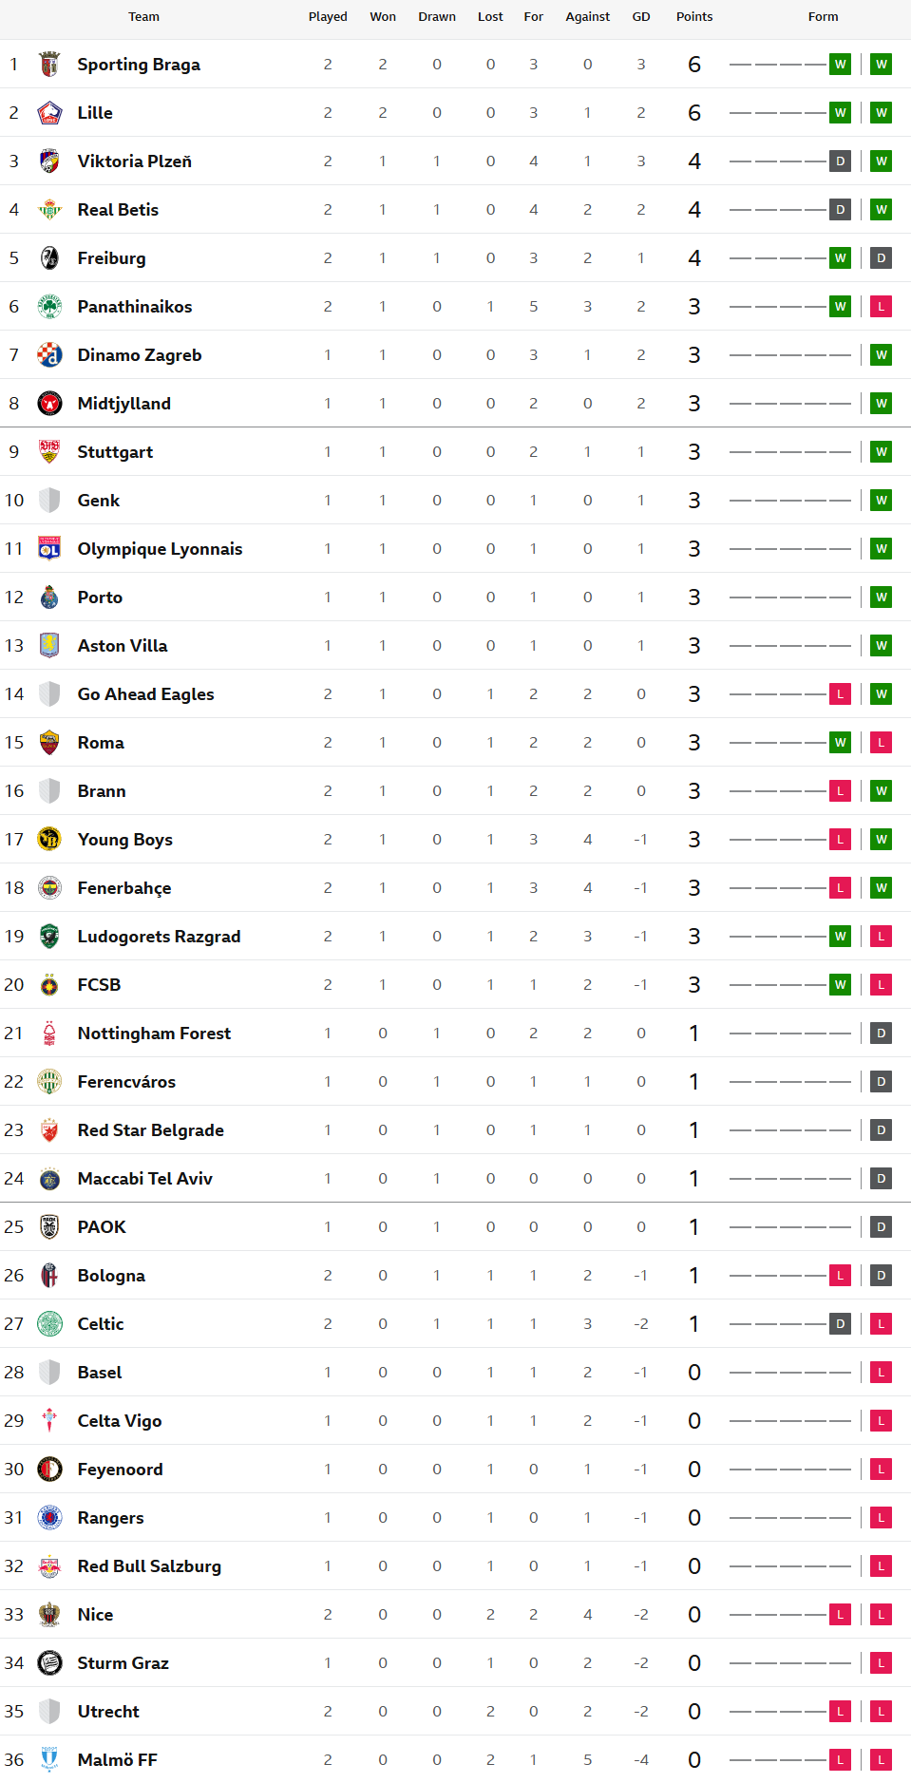Click the Malmö FF crest icon
This screenshot has height=1783, width=911.
click(49, 1760)
